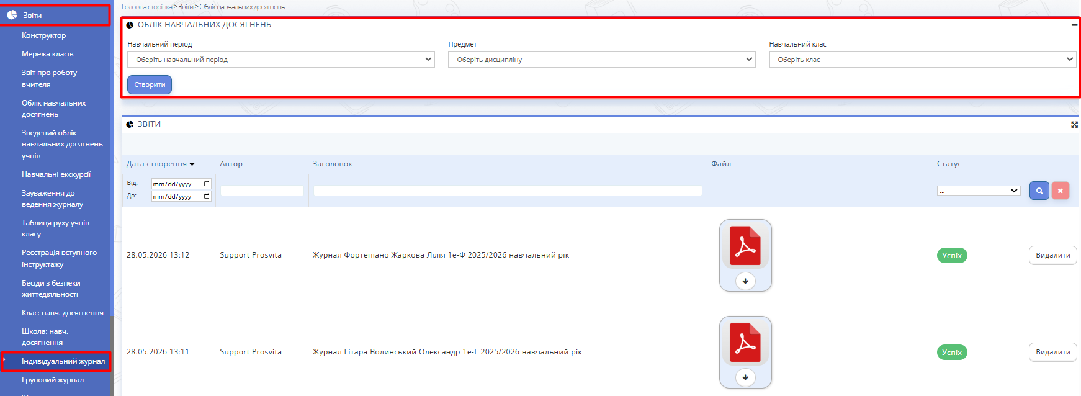This screenshot has height=396, width=1081.
Task: Click Звіти breadcrumb link
Action: [186, 7]
